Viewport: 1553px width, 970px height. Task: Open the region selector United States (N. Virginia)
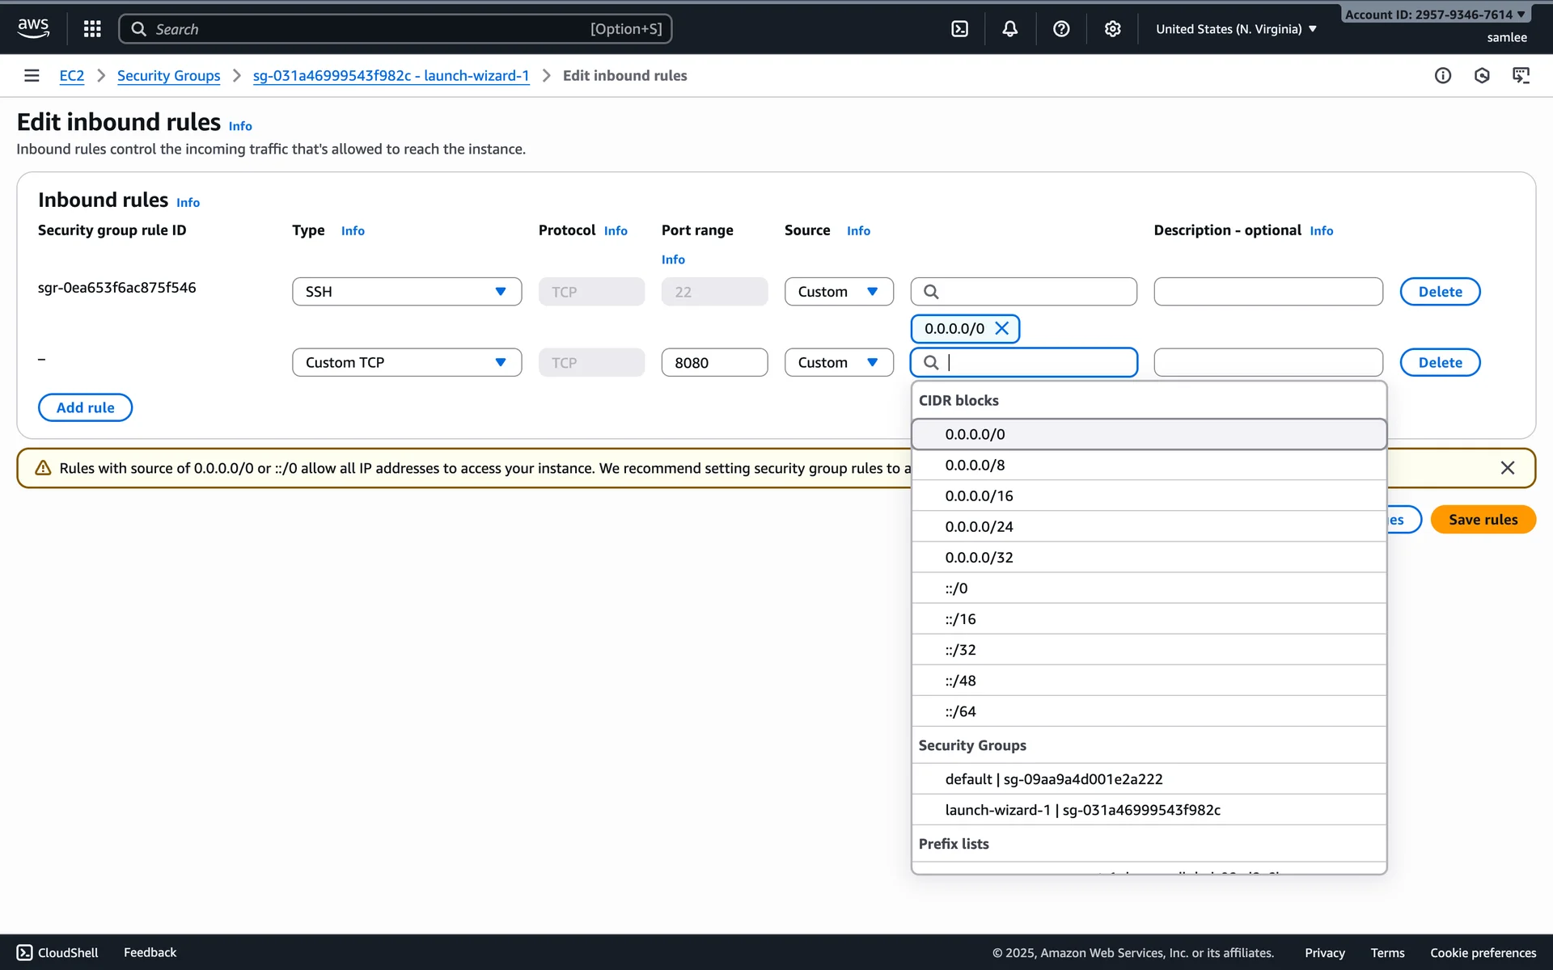1235,29
